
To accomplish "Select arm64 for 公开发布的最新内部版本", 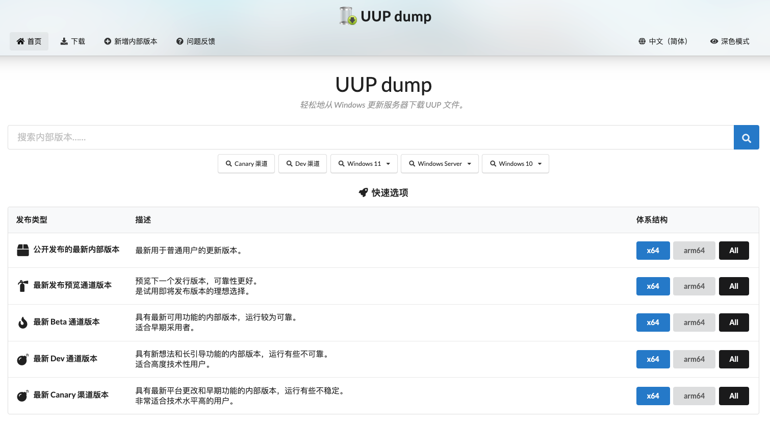I will 694,251.
